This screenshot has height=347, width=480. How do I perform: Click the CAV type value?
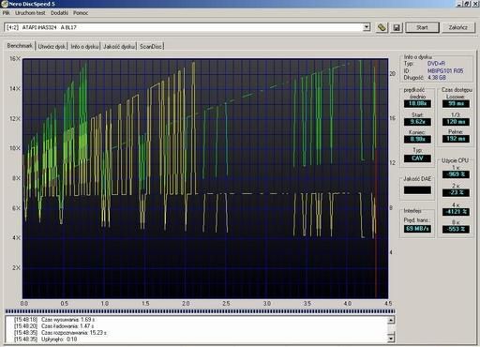(417, 158)
